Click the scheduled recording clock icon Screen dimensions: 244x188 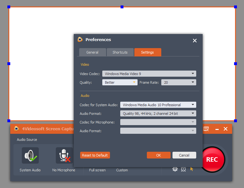pyautogui.click(x=183, y=169)
